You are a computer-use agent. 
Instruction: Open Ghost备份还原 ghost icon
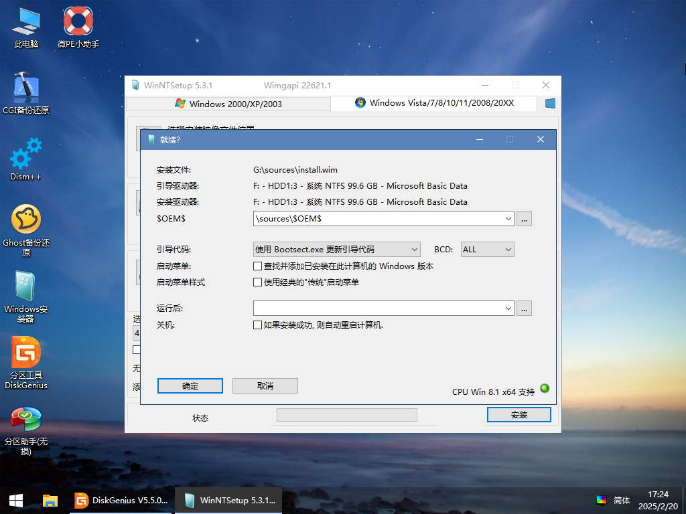pyautogui.click(x=26, y=230)
